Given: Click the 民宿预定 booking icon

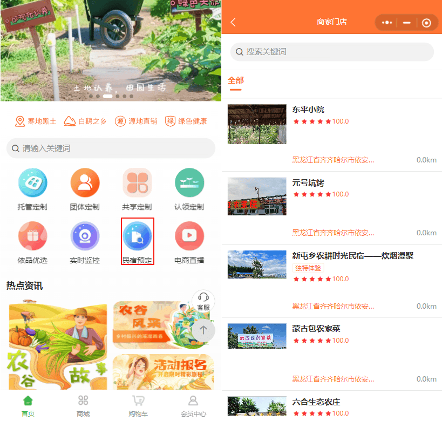Looking at the screenshot, I should click(137, 236).
